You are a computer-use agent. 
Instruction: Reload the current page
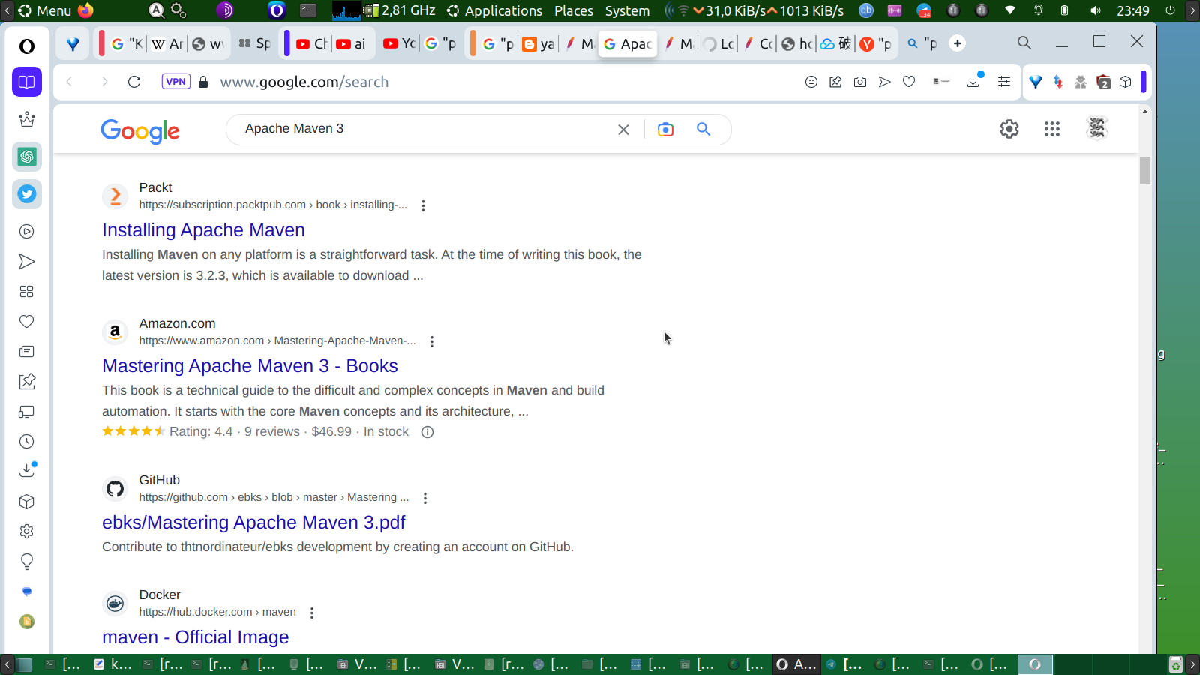134,82
